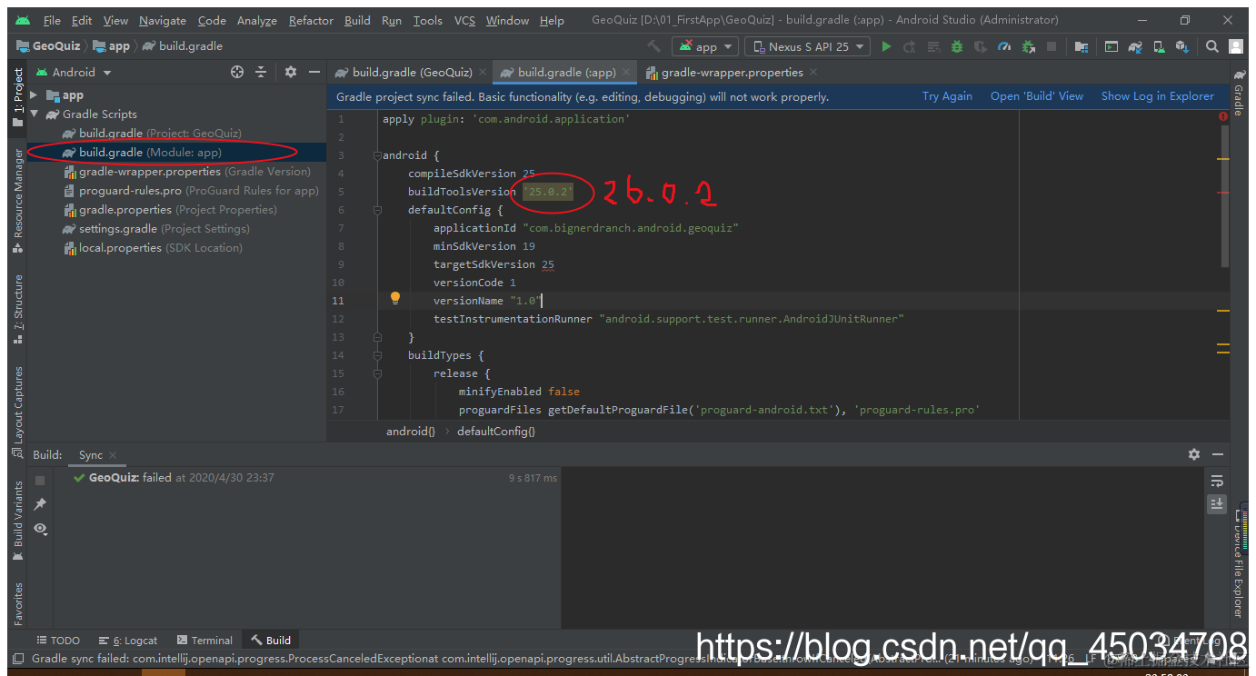This screenshot has height=676, width=1256.
Task: Click the Profile app gauge icon
Action: point(1004,46)
